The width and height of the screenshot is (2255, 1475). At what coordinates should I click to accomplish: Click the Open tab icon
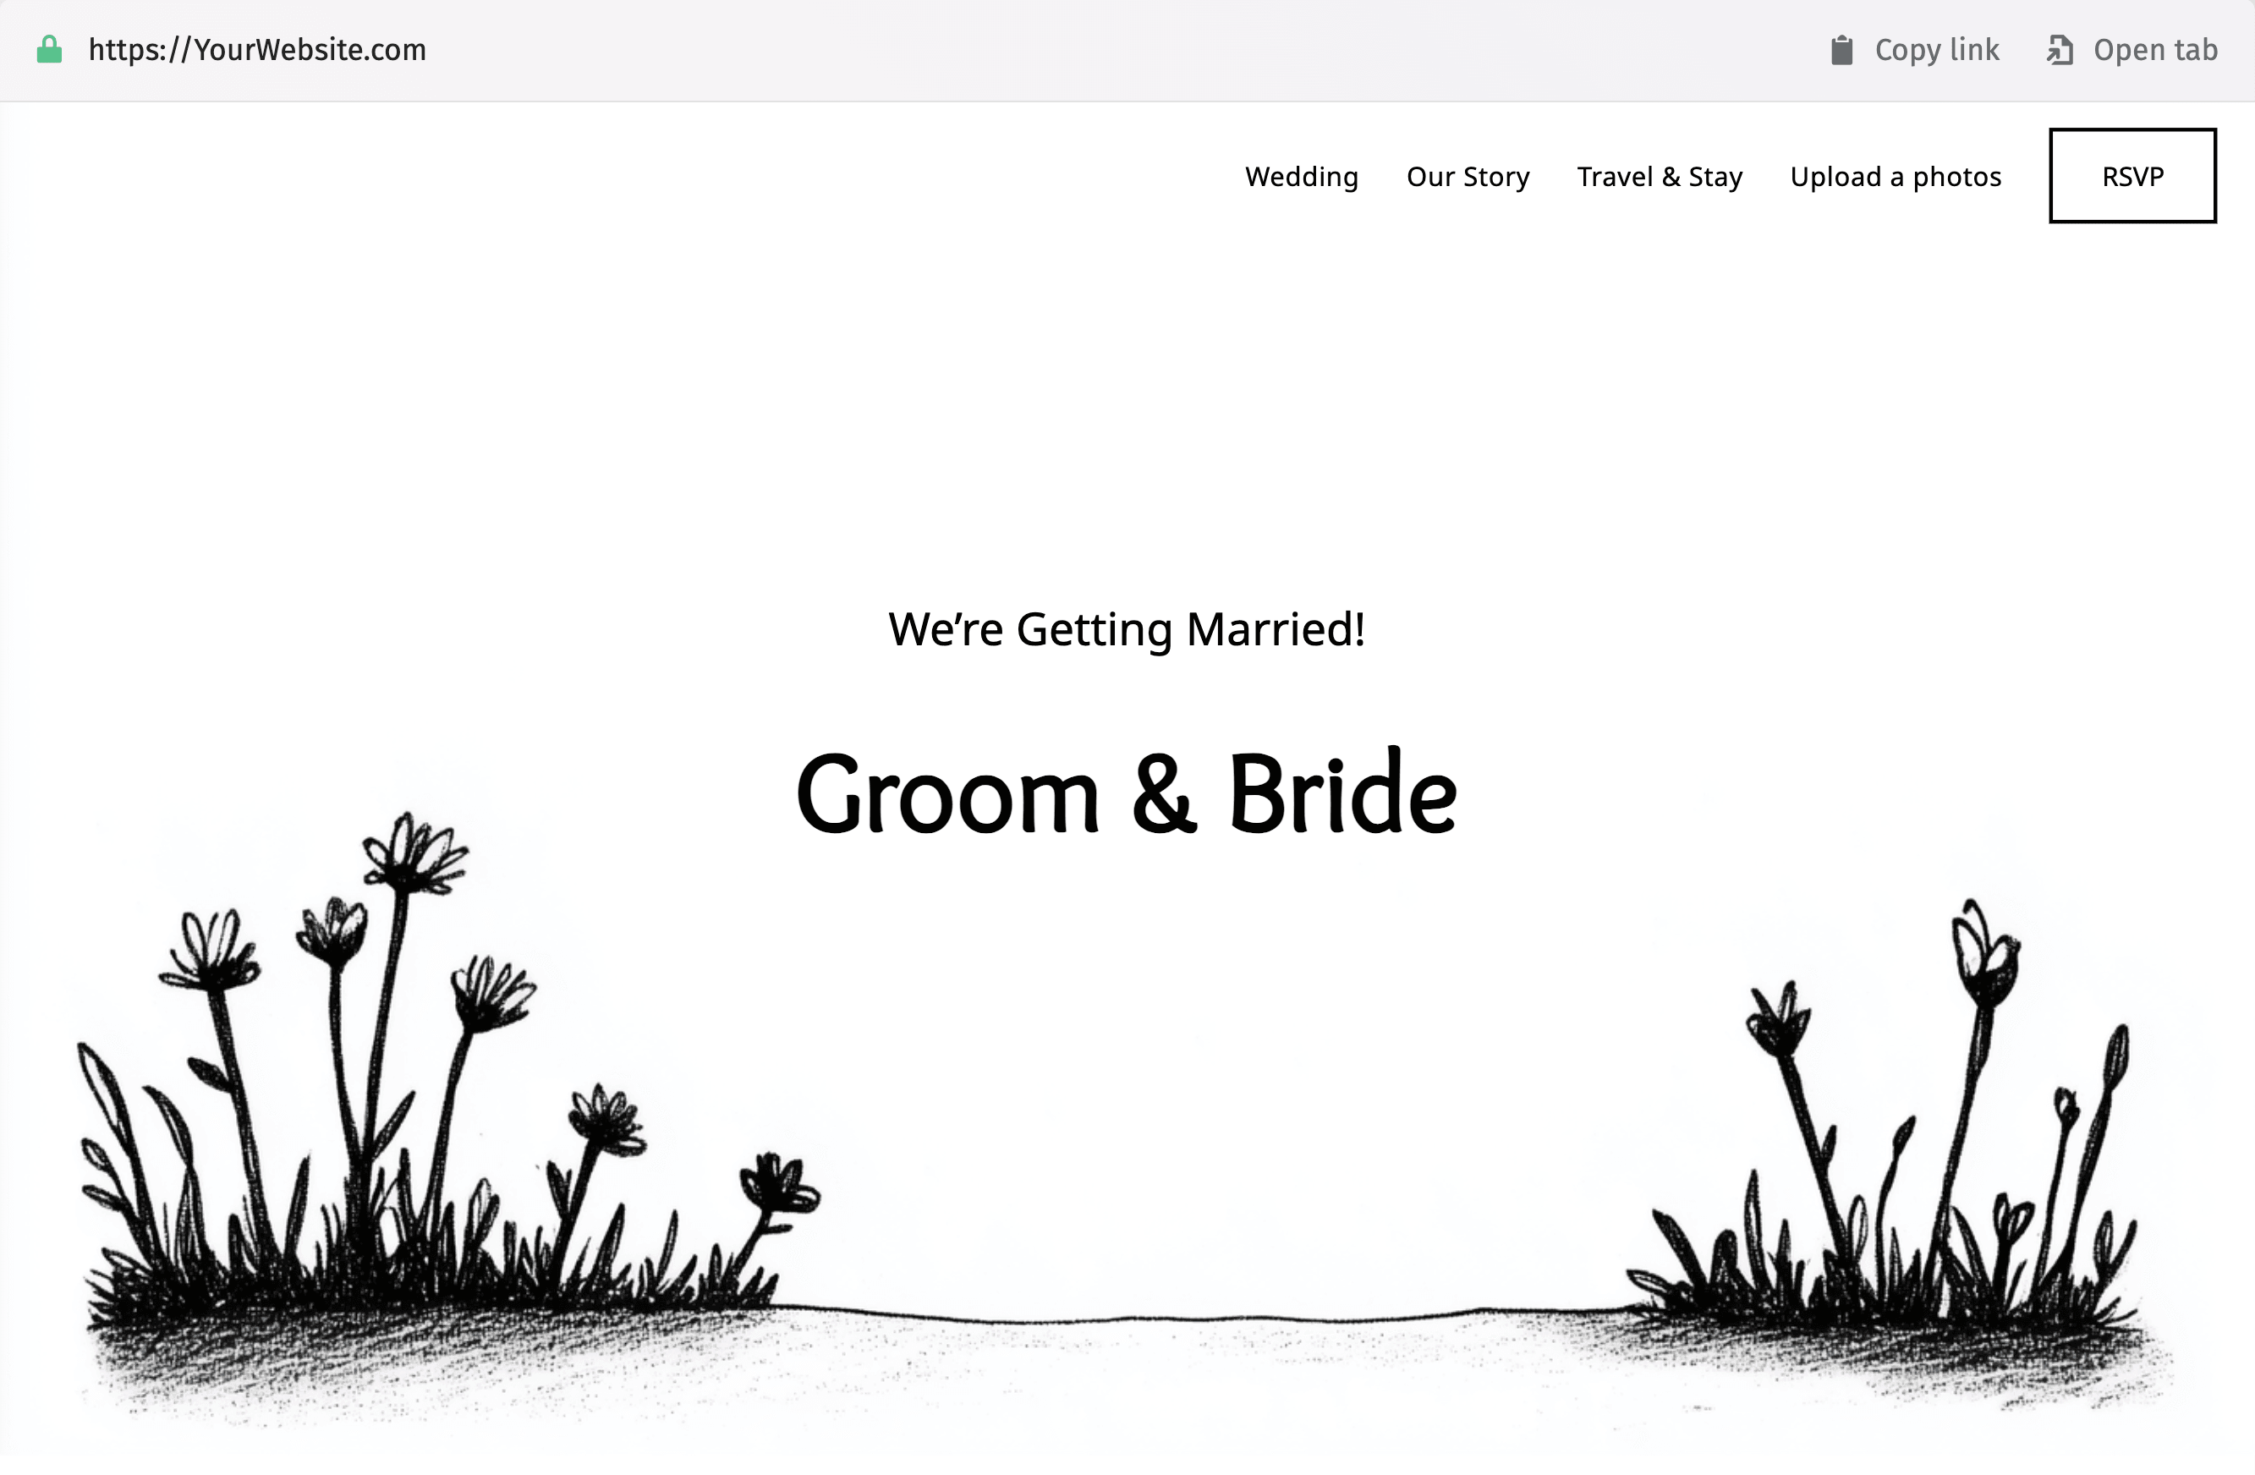click(2060, 49)
